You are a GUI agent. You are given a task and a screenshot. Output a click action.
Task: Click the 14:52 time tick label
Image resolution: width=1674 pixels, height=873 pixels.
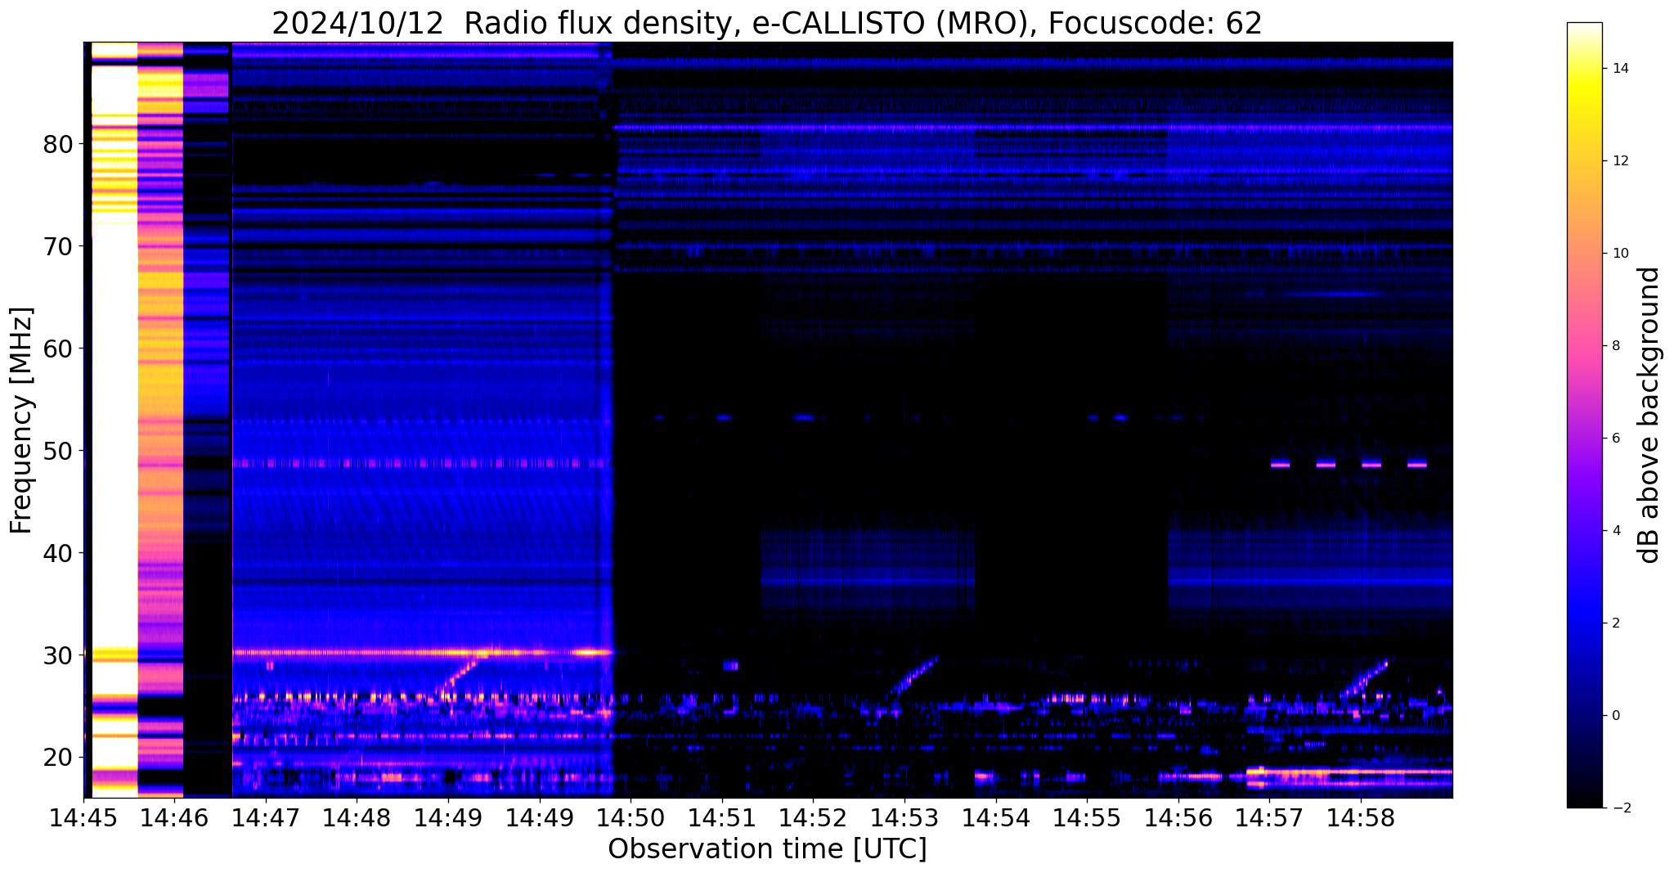(813, 818)
